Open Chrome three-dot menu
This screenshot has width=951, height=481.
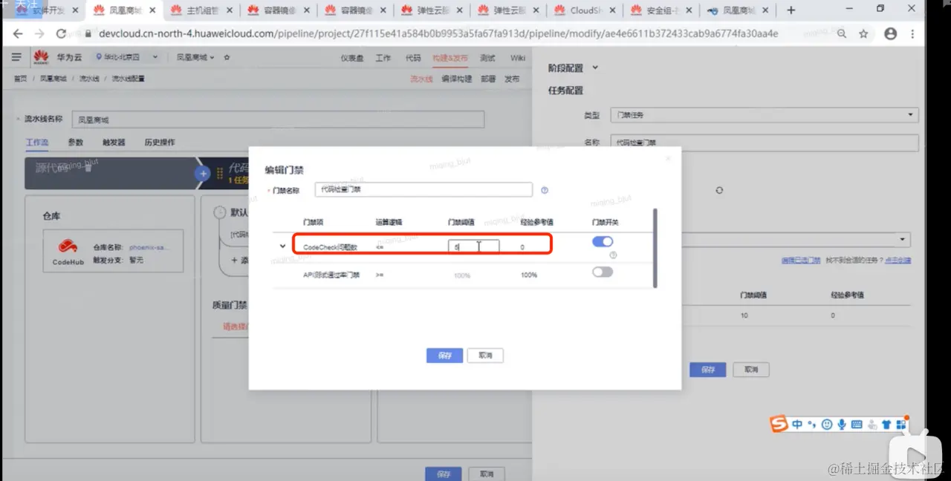(913, 33)
